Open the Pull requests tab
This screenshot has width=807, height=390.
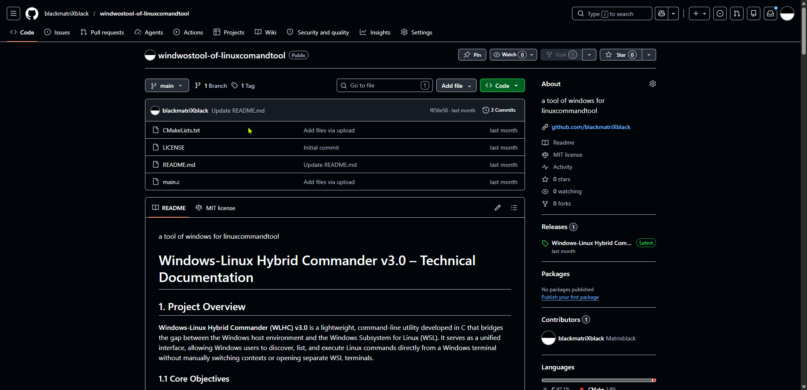point(102,32)
